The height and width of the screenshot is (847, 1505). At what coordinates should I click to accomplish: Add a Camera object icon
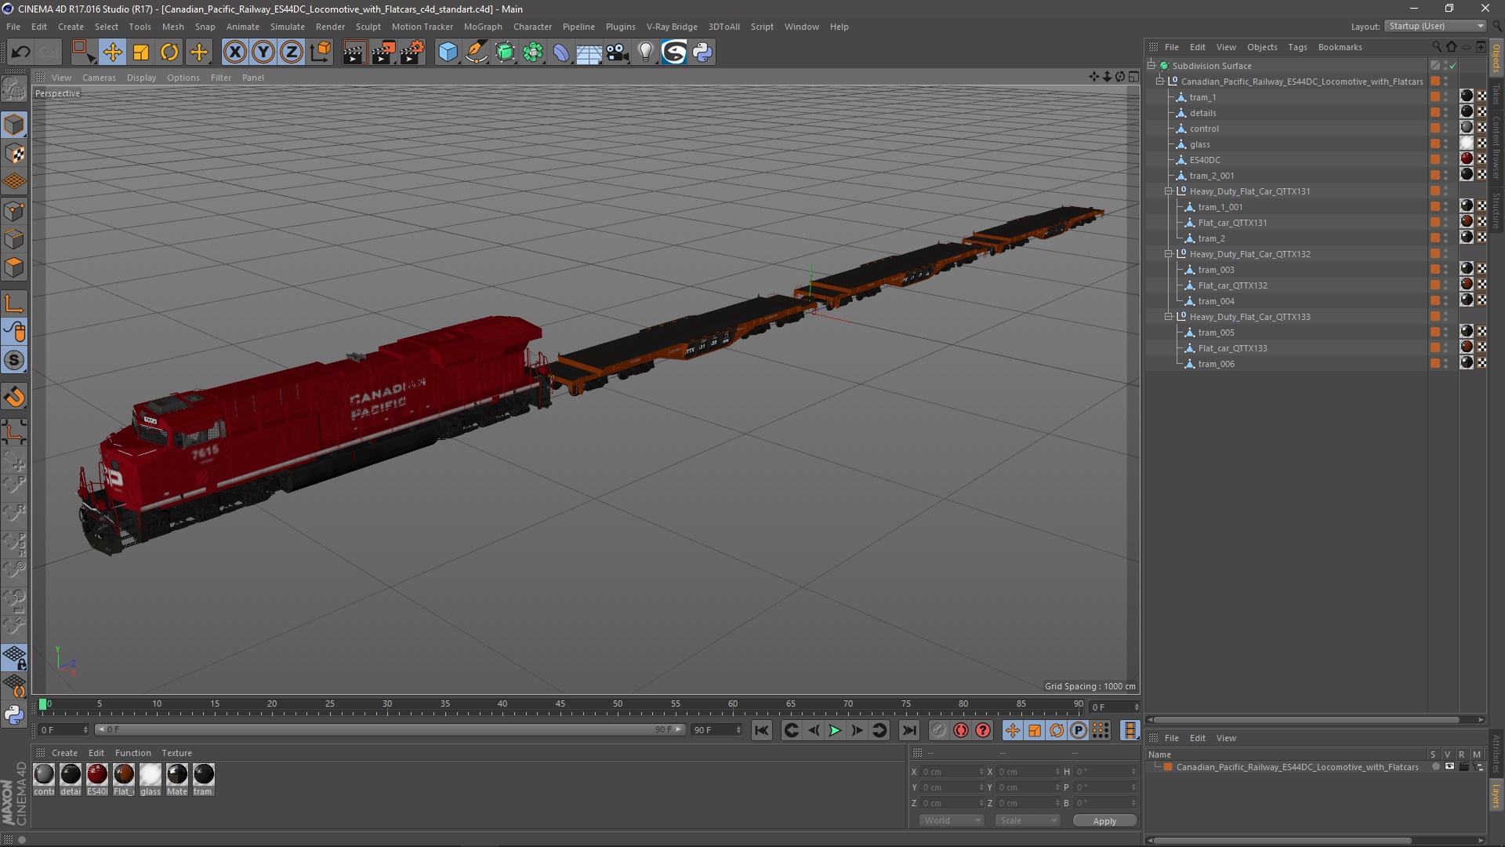tap(618, 53)
